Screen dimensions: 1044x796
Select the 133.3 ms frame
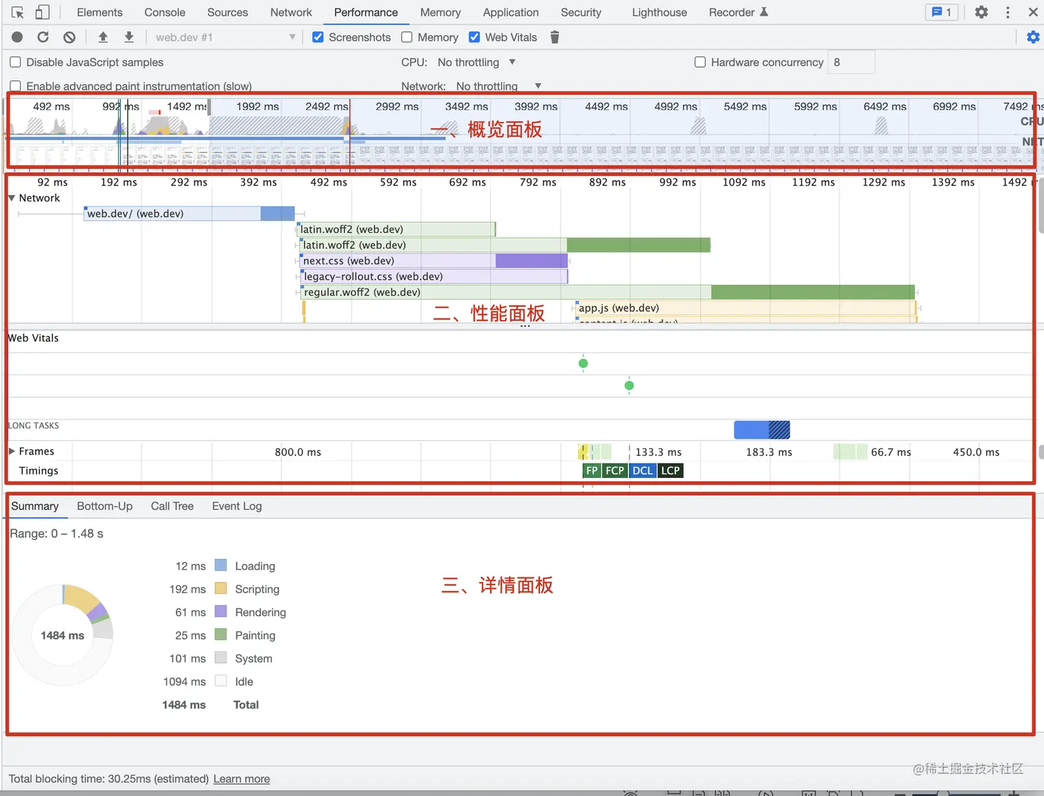(x=658, y=452)
